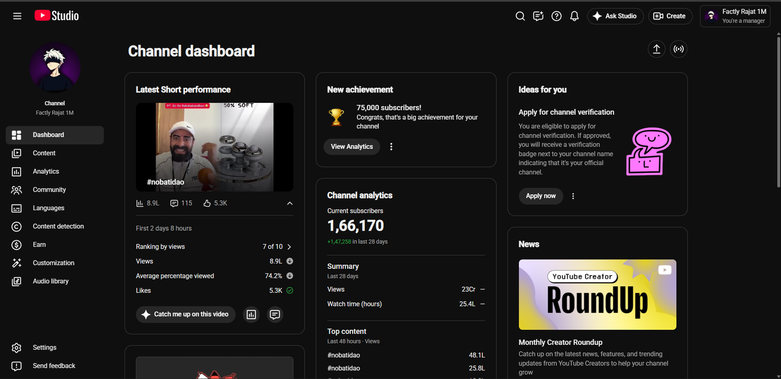Click the upload videos arrow icon

point(657,49)
